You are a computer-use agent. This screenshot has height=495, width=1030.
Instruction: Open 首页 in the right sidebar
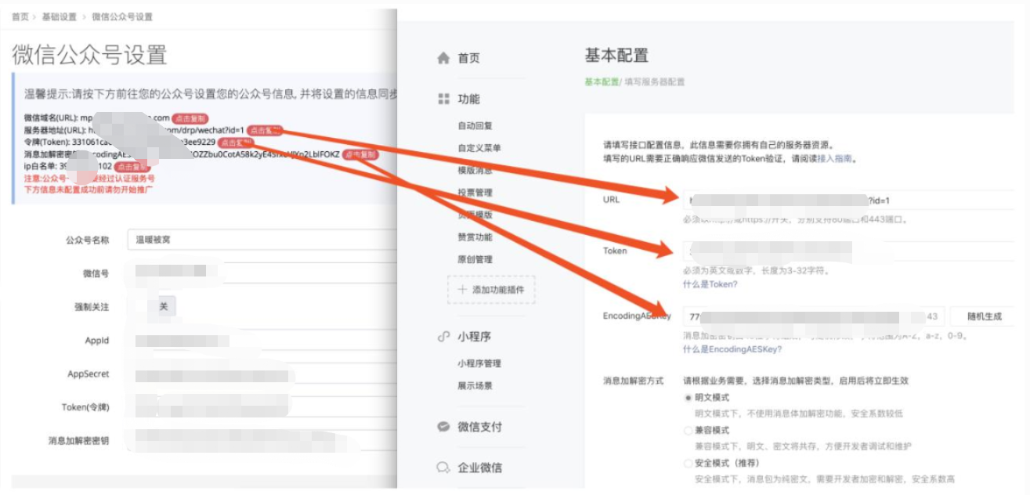(x=468, y=58)
